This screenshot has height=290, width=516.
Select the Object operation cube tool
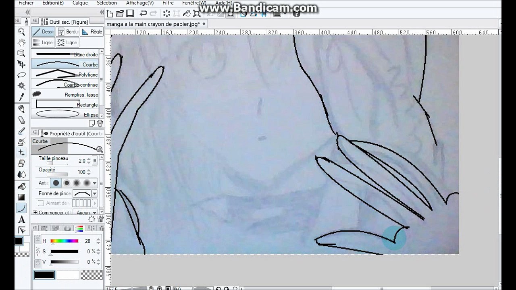(x=21, y=53)
